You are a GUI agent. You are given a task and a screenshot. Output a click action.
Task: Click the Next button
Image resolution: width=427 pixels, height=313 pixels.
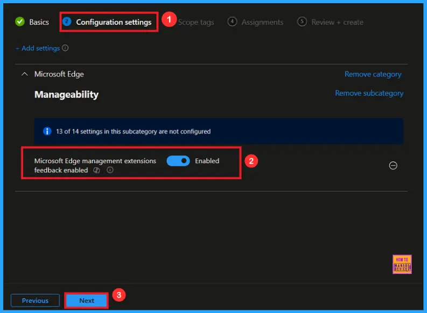87,301
